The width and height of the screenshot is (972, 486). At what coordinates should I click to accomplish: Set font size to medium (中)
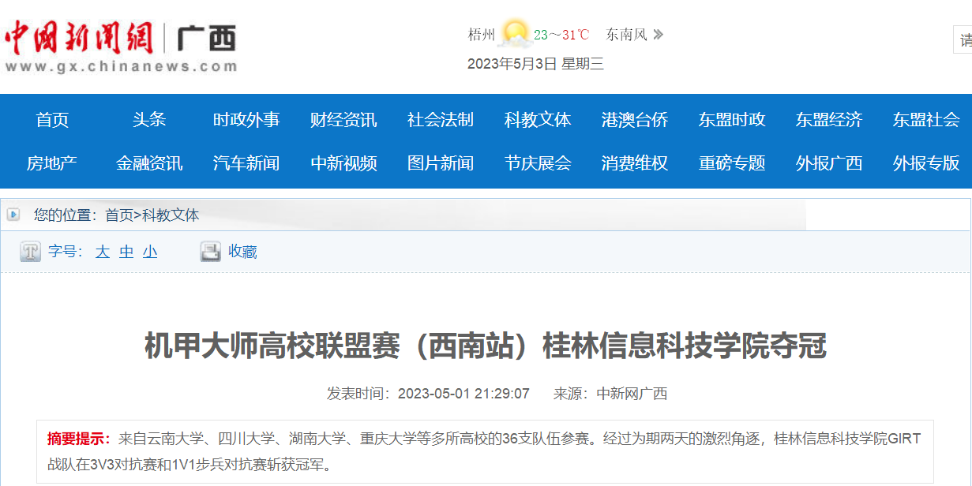[x=126, y=252]
